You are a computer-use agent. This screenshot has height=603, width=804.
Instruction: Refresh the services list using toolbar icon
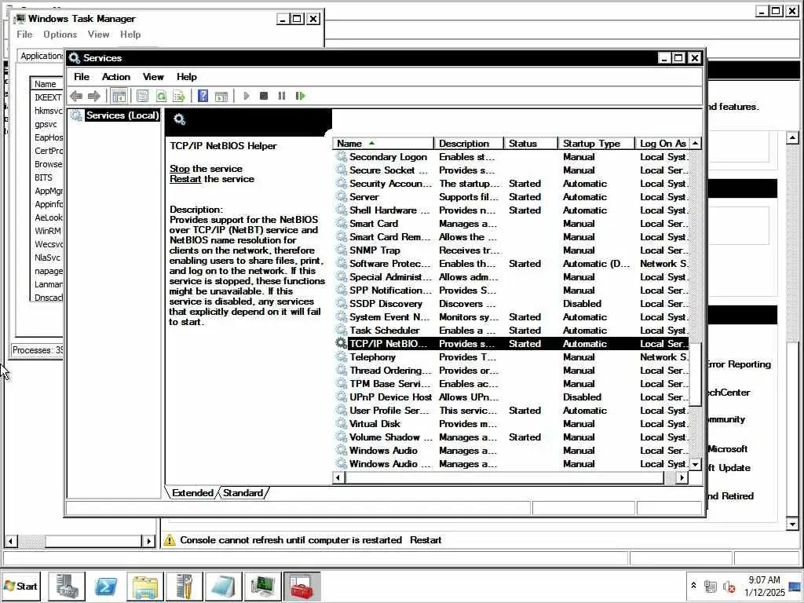(x=161, y=96)
